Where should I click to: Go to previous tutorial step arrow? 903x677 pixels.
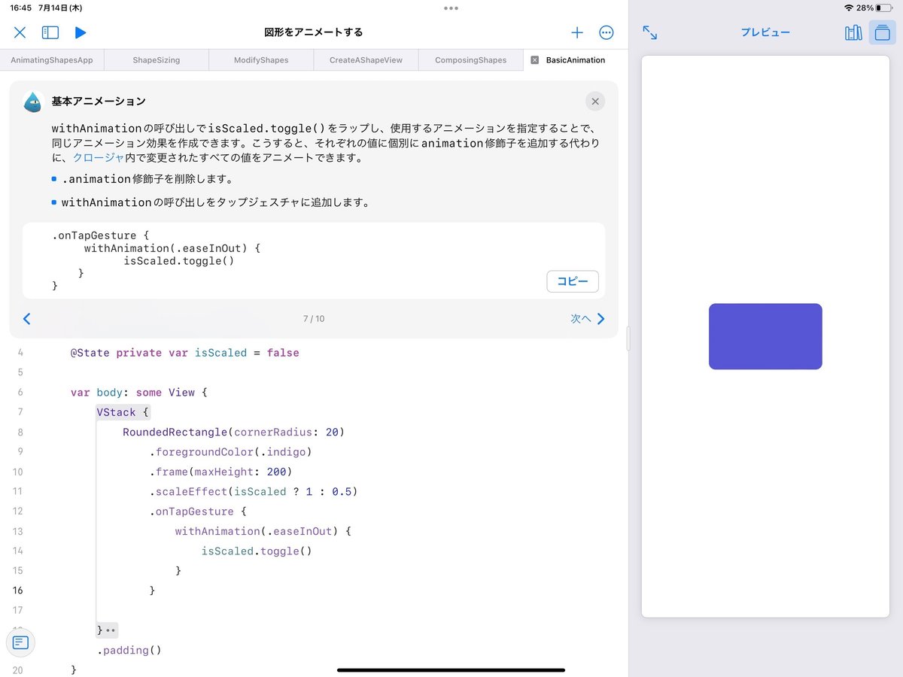coord(27,319)
